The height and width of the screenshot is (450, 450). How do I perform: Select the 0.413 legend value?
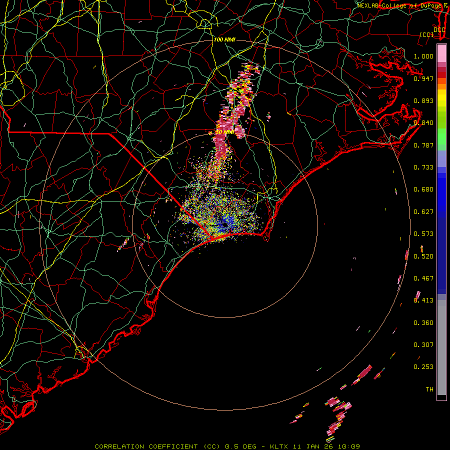pyautogui.click(x=423, y=300)
